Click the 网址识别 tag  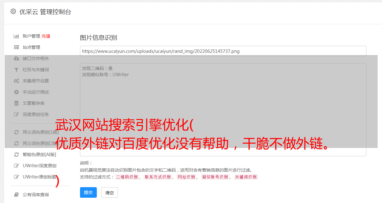tap(186, 177)
